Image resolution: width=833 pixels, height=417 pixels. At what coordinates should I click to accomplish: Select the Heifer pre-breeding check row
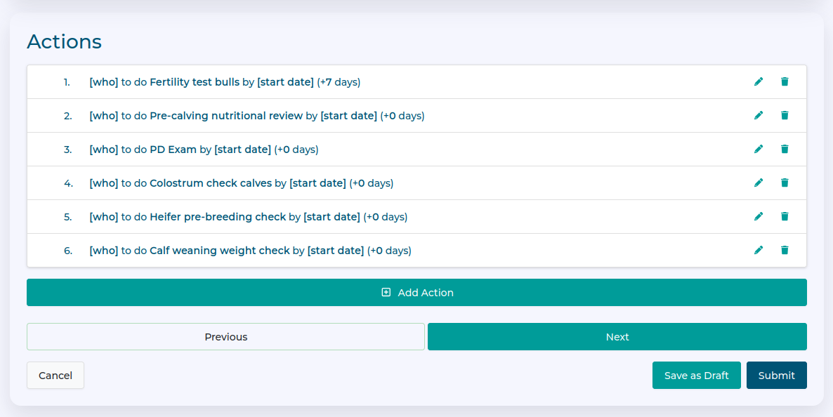point(351,216)
